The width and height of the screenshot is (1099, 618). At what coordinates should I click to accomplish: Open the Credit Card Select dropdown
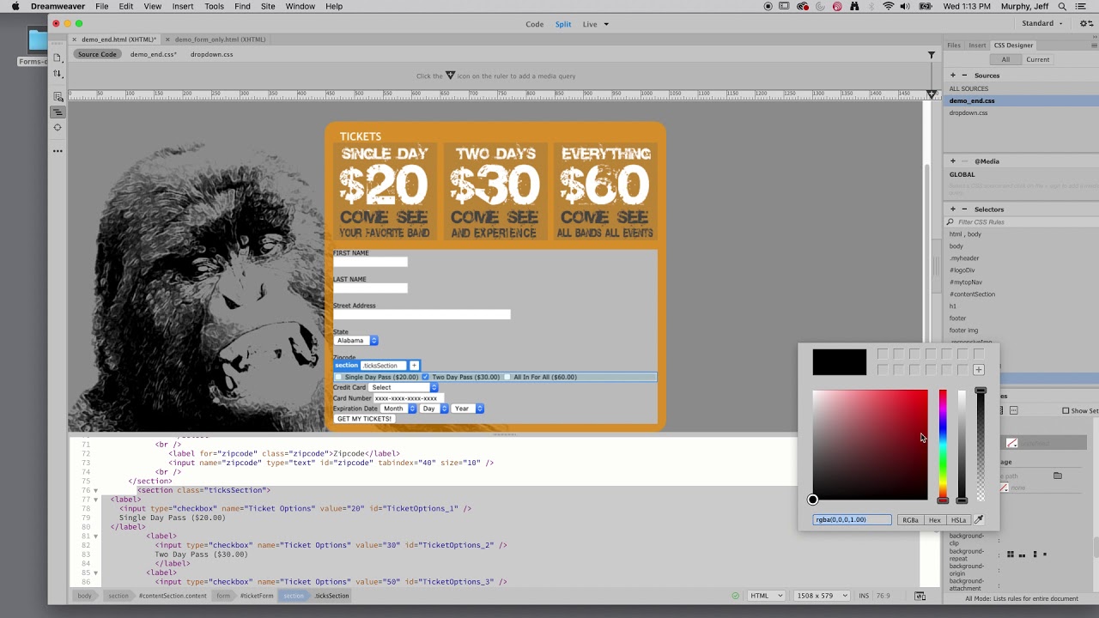pos(404,387)
